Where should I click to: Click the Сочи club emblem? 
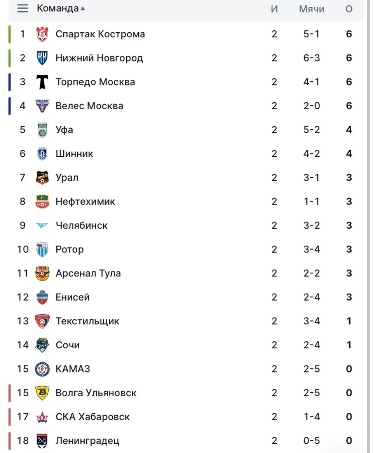point(42,345)
